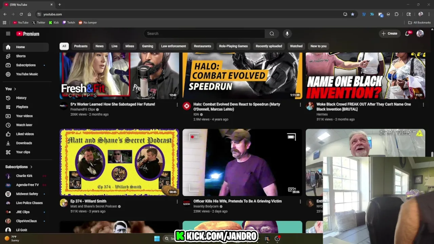Open Liked videos in sidebar
This screenshot has height=244, width=434.
click(26, 134)
